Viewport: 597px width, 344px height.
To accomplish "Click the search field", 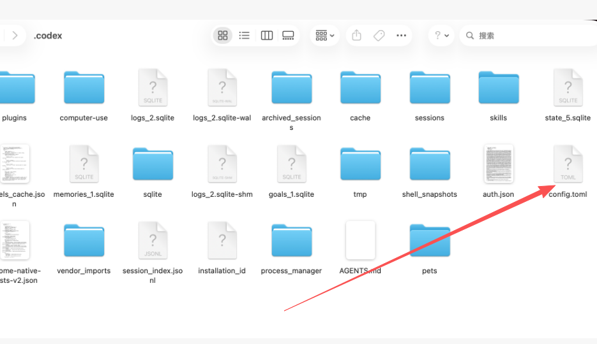I will (529, 35).
